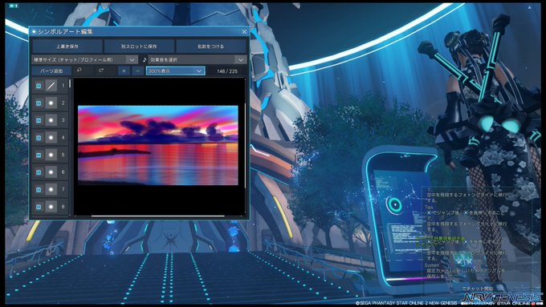
Task: Select the circle shape thumbnail of layer 5
Action: pos(51,155)
